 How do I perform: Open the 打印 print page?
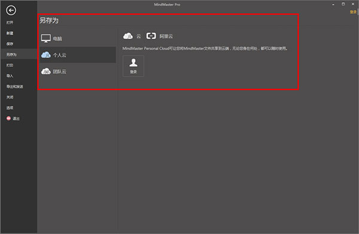[10, 65]
